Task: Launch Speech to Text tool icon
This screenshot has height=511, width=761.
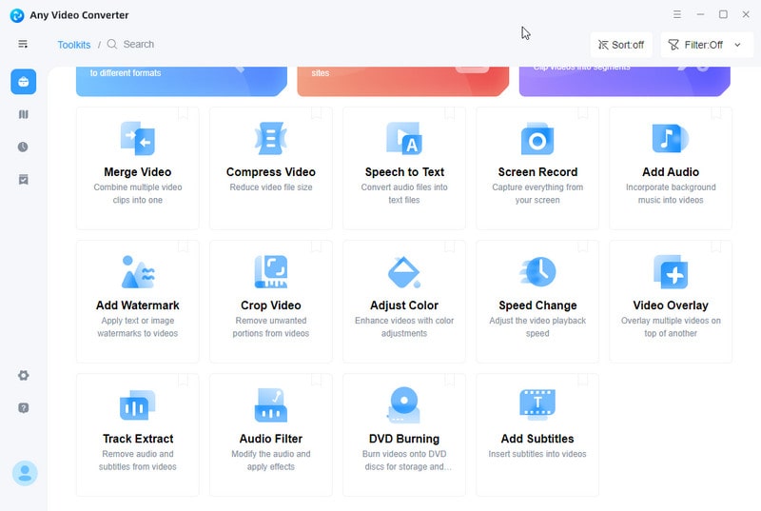Action: point(404,139)
